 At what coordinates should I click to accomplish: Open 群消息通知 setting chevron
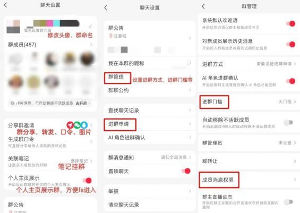[190, 157]
